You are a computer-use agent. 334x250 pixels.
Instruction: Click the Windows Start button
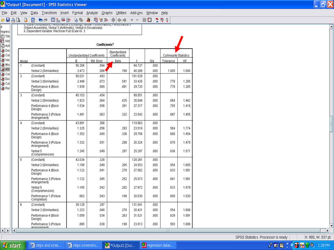click(12, 245)
